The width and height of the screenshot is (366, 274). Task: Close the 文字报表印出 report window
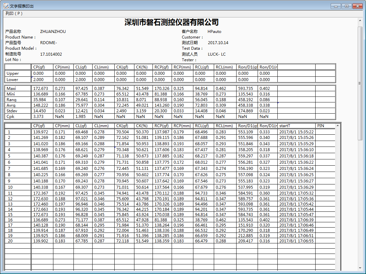point(357,6)
